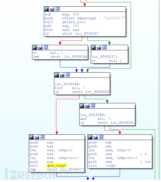Click aQnxcrypt offset reference
The width and height of the screenshot is (161, 182).
[x=87, y=18]
